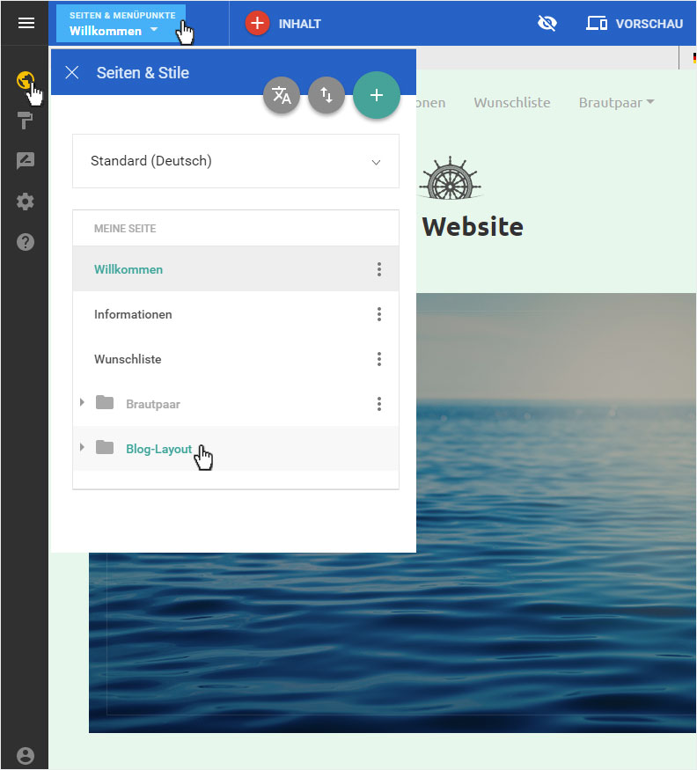Click the Blog-Layout folder icon

tap(105, 447)
